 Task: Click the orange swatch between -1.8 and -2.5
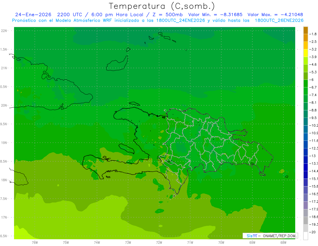pyautogui.click(x=306, y=38)
